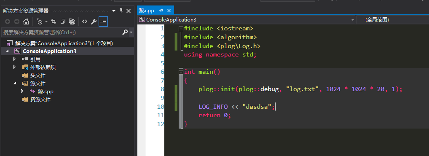Click the closing brace on line 12

186,124
